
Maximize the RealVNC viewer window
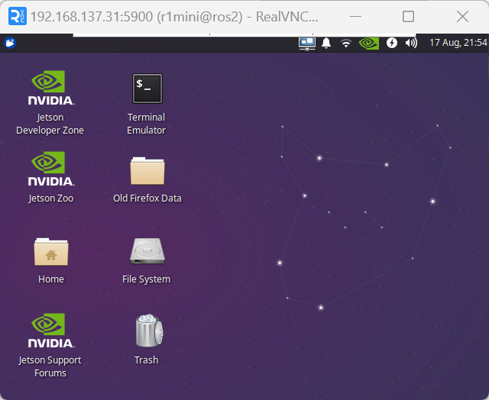pos(408,17)
